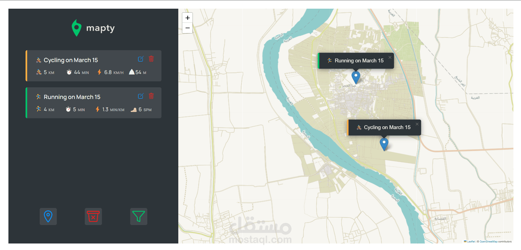The width and height of the screenshot is (521, 250).
Task: Close the Cycling on March 15 popup
Action: pyautogui.click(x=417, y=124)
